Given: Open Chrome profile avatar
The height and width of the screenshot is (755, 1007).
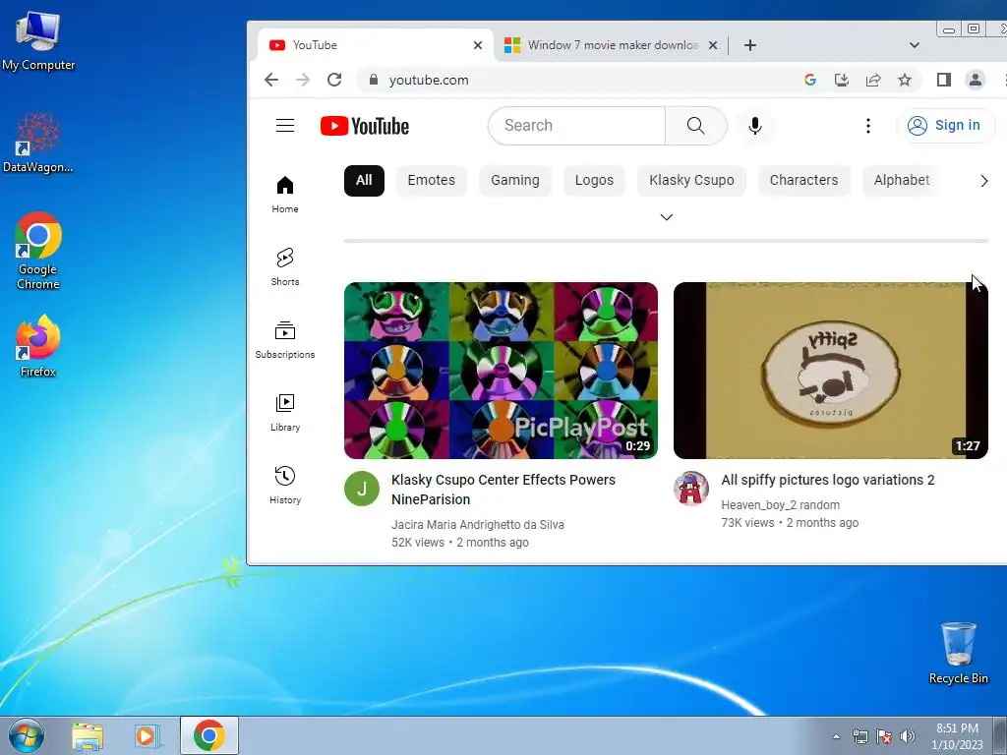Looking at the screenshot, I should click(x=976, y=80).
